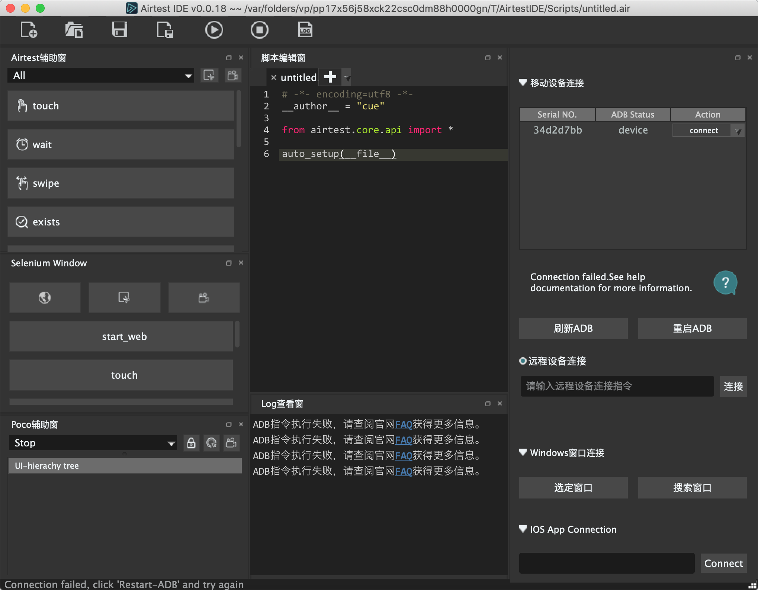Viewport: 758px width, 590px height.
Task: Click the wait command
Action: point(121,144)
